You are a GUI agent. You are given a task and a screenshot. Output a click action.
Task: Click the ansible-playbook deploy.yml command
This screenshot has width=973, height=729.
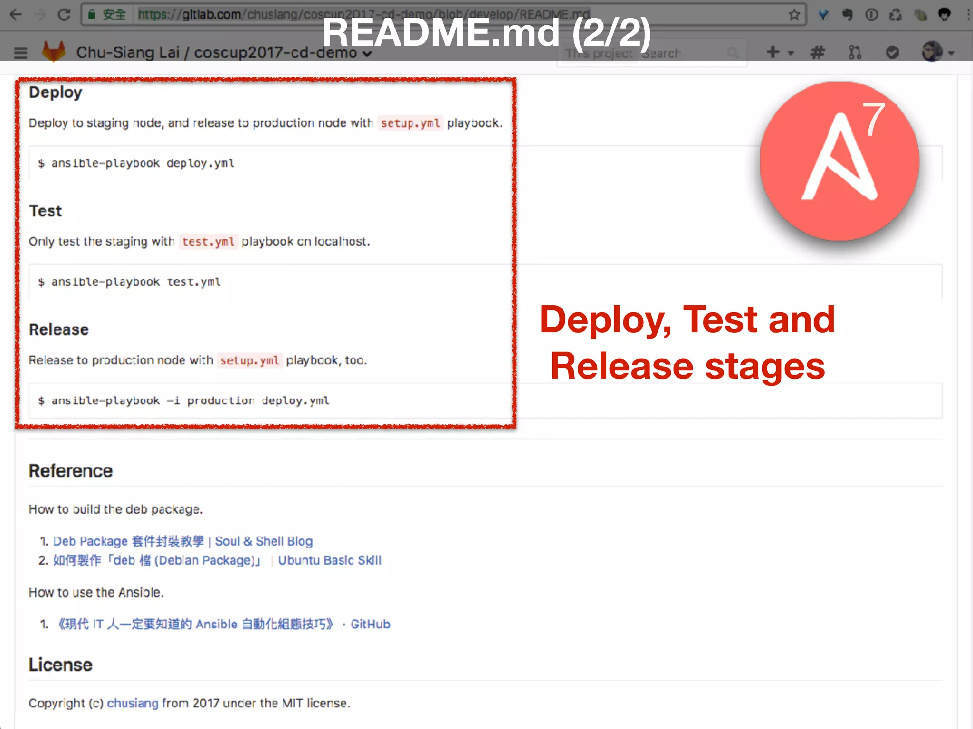(x=136, y=163)
